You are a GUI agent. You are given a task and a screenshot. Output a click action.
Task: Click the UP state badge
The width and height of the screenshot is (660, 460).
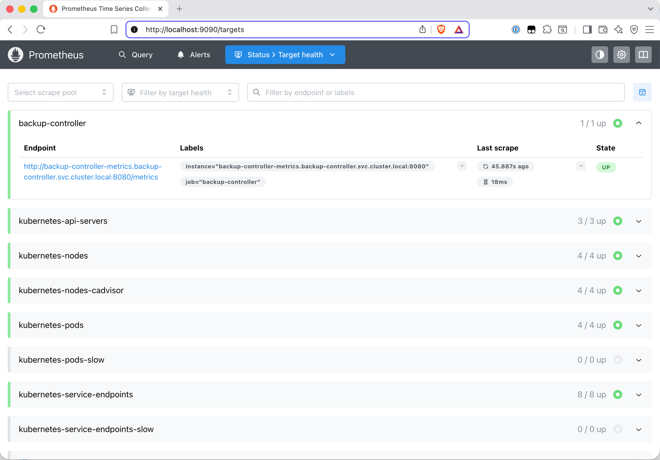point(606,167)
